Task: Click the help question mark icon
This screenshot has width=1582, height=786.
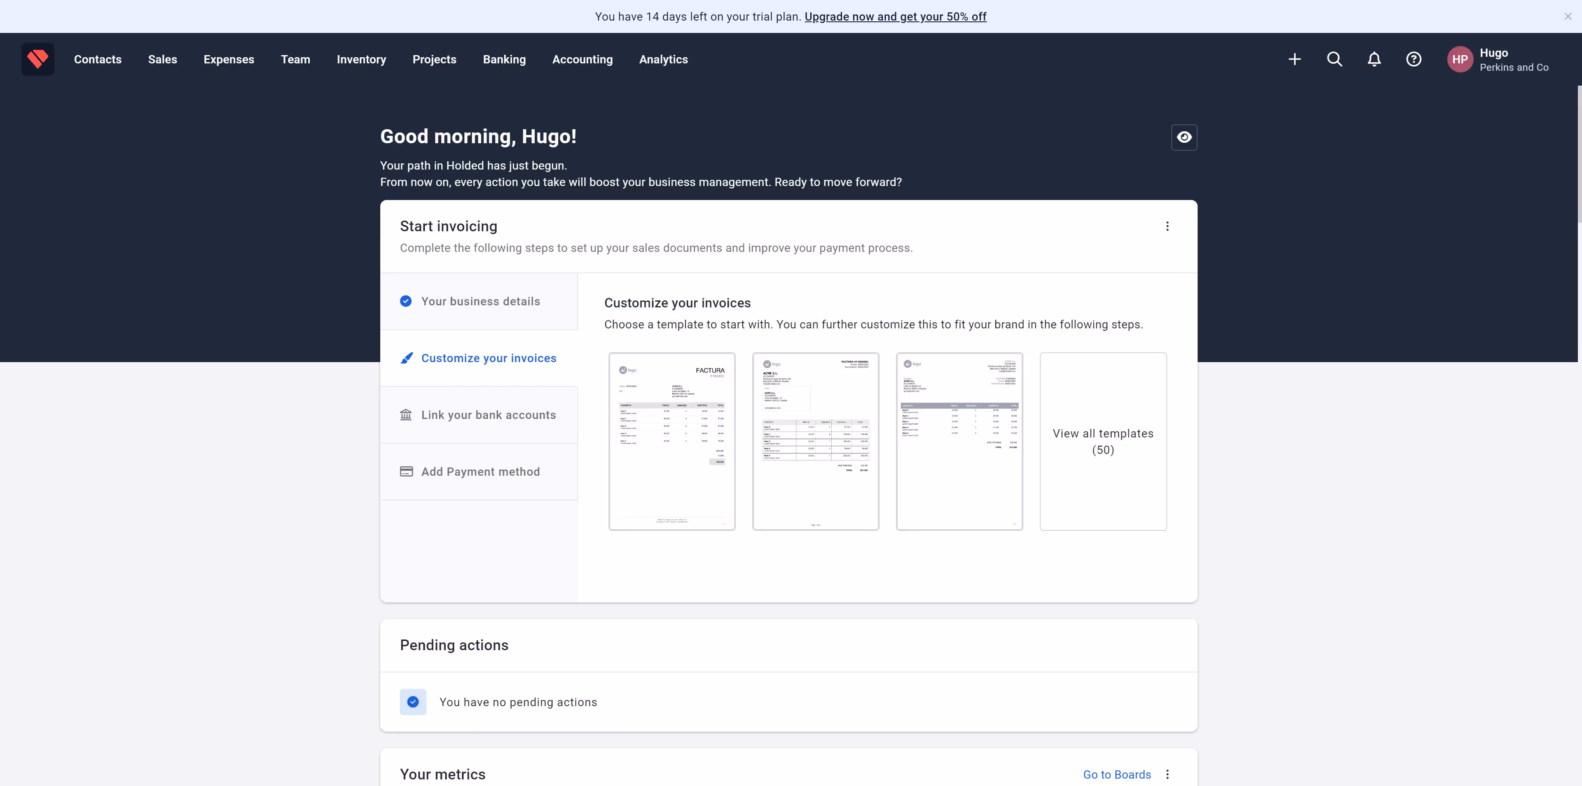Action: point(1413,59)
